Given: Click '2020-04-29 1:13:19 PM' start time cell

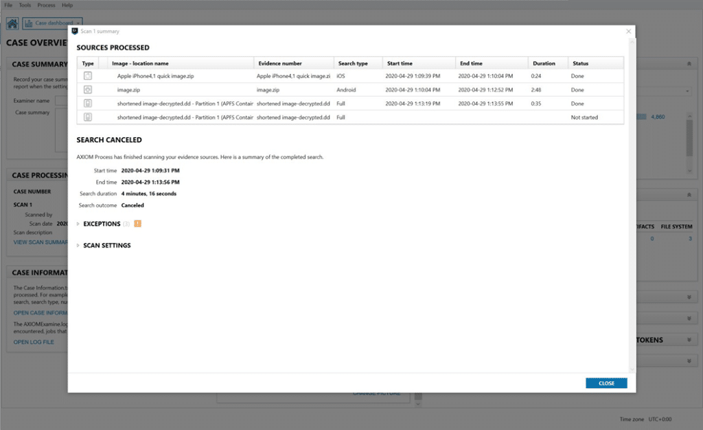Looking at the screenshot, I should tap(413, 104).
